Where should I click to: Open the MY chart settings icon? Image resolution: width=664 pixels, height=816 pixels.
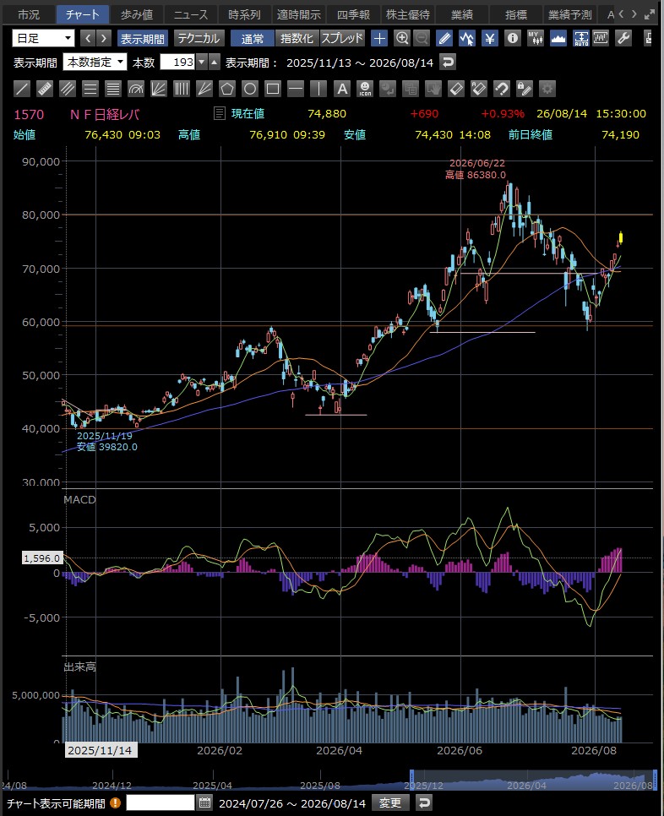pos(536,39)
